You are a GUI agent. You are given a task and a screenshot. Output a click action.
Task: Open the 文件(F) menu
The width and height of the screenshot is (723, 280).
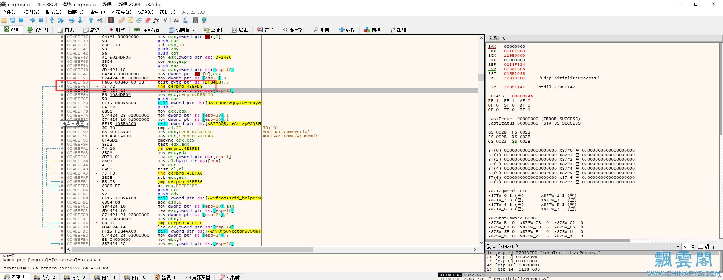coord(10,12)
